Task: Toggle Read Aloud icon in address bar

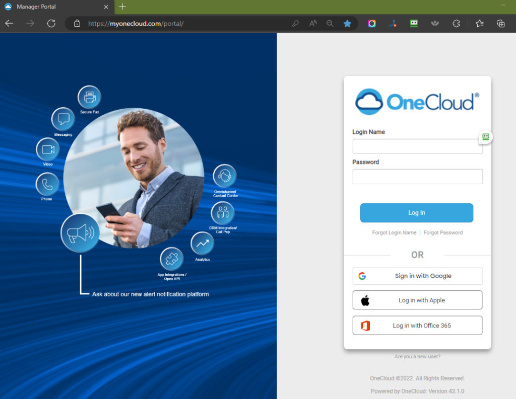Action: (x=312, y=23)
